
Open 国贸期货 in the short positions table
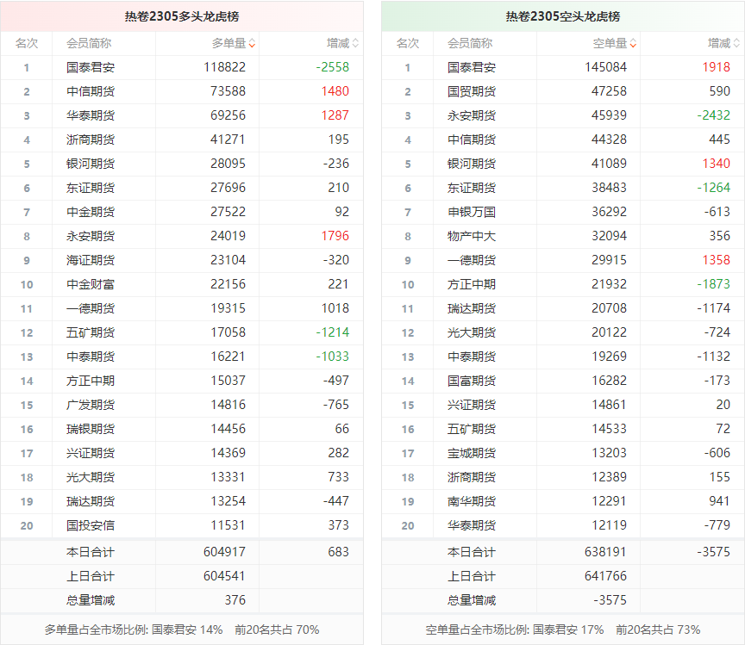pyautogui.click(x=472, y=91)
